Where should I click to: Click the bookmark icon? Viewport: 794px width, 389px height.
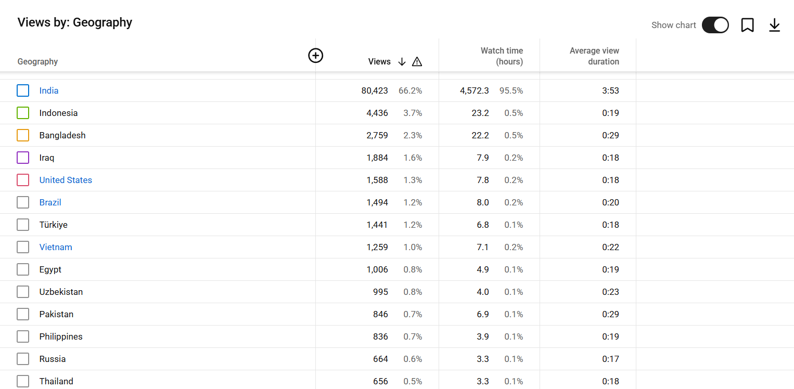tap(747, 25)
